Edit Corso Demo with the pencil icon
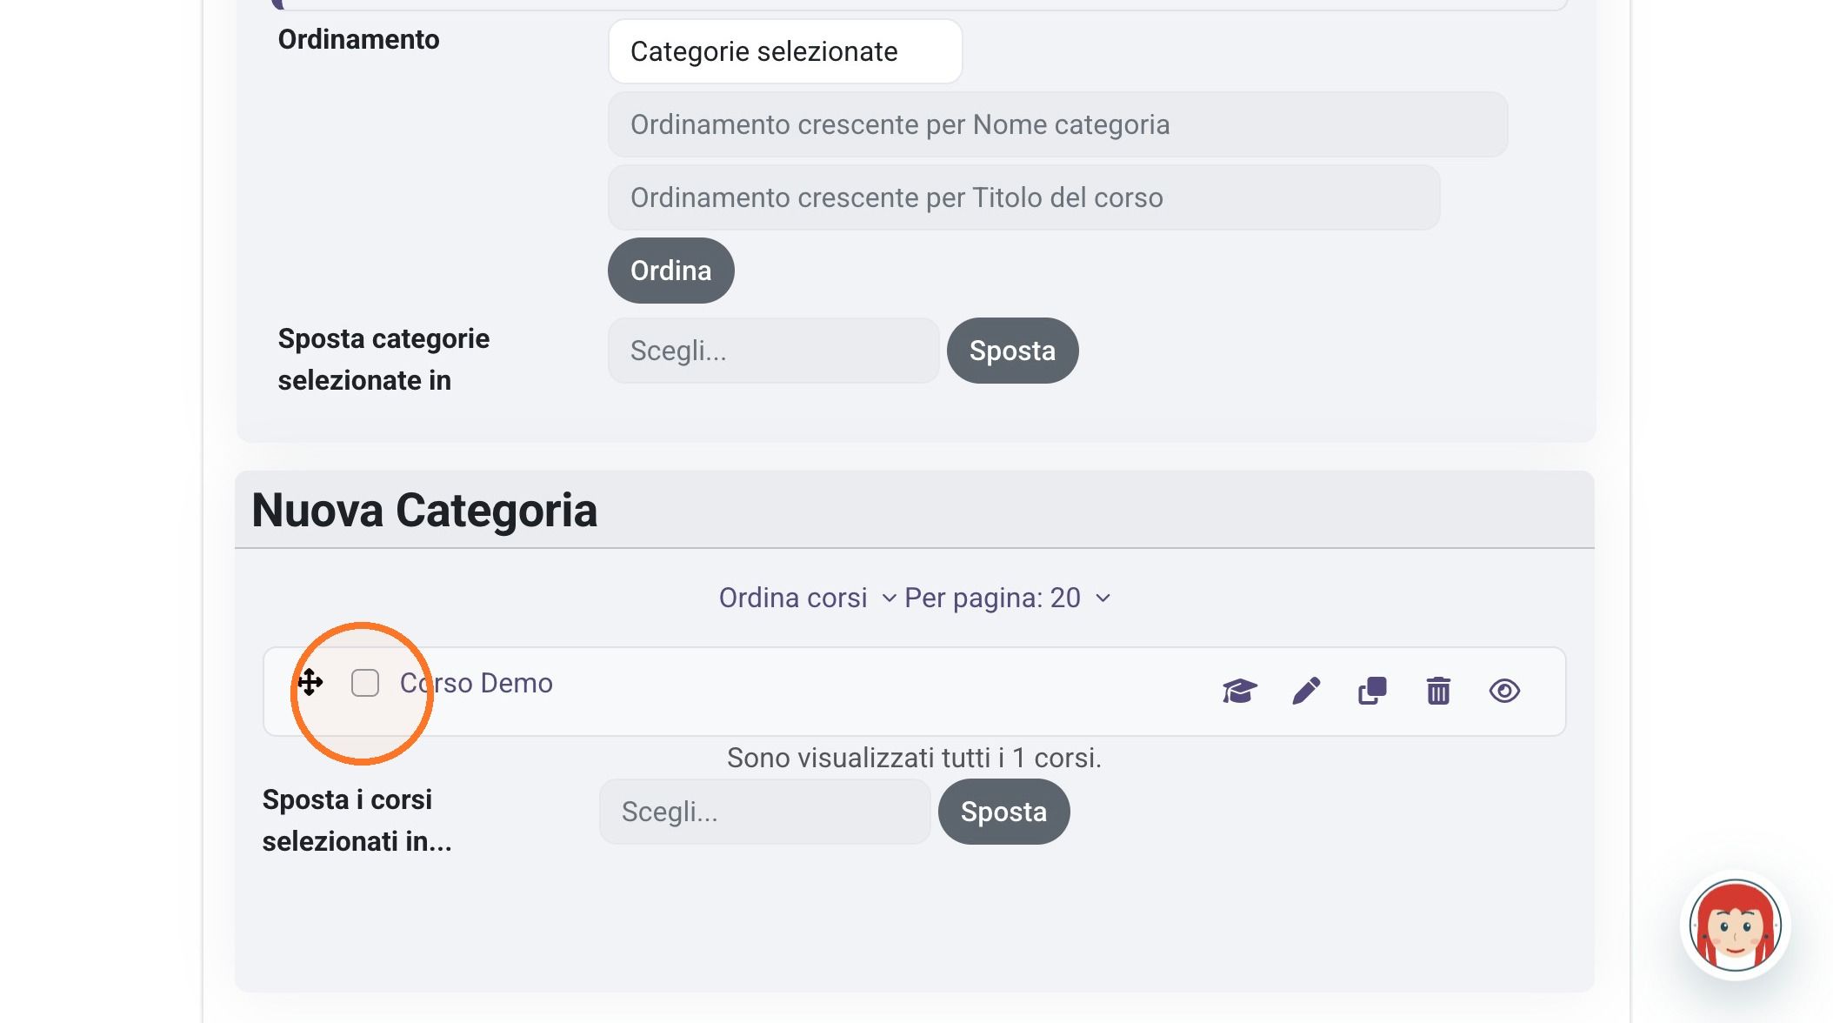1833x1023 pixels. [1306, 692]
